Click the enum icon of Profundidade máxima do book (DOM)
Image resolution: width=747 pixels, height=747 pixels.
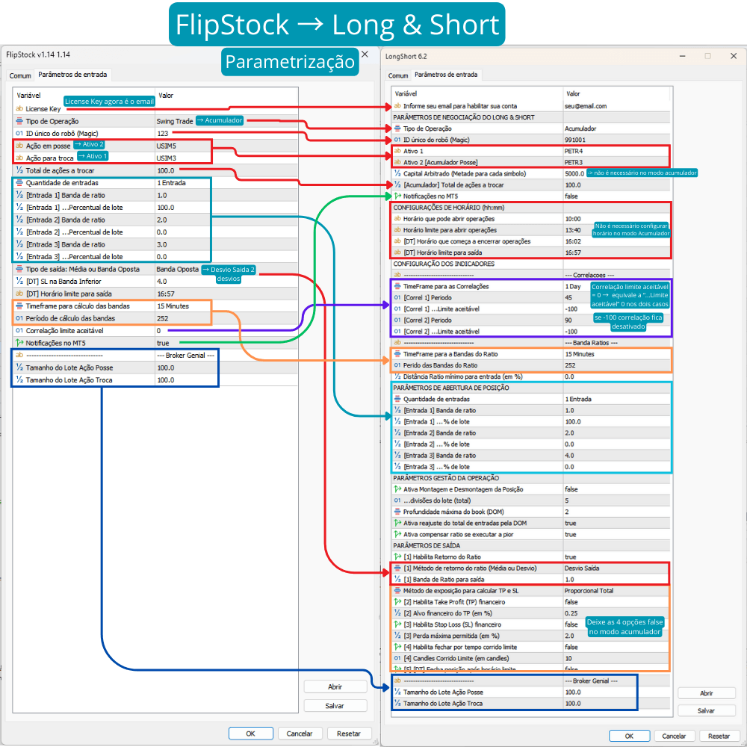[x=397, y=512]
